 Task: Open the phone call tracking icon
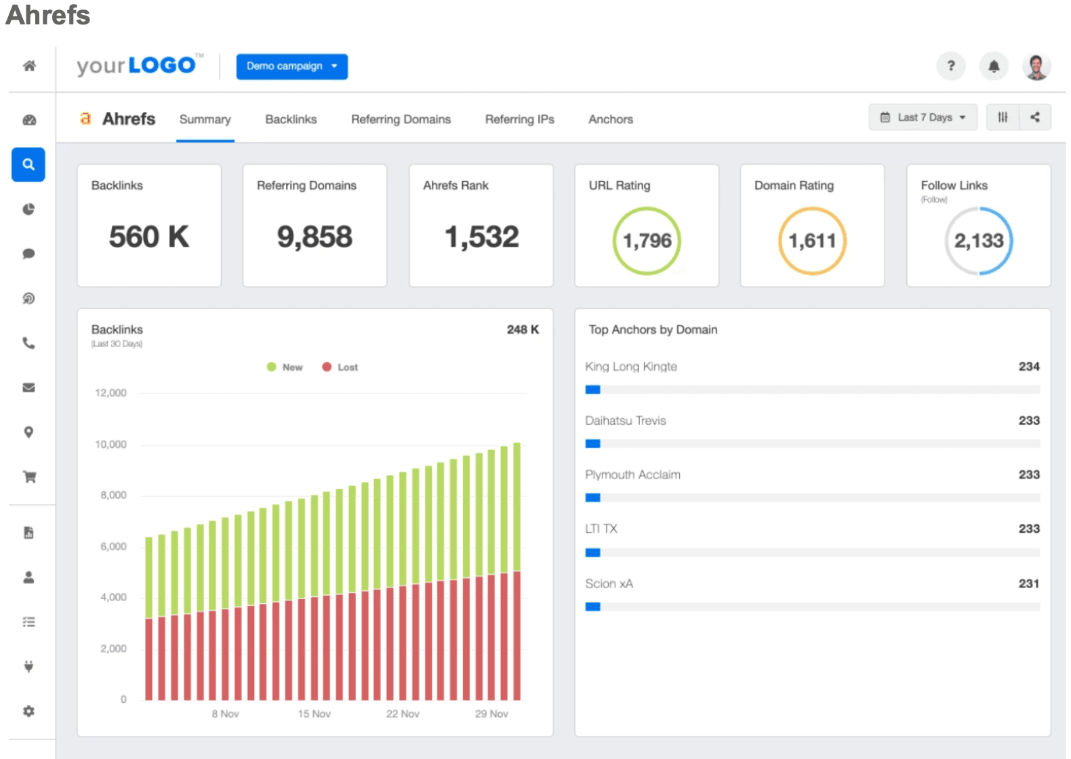coord(28,344)
